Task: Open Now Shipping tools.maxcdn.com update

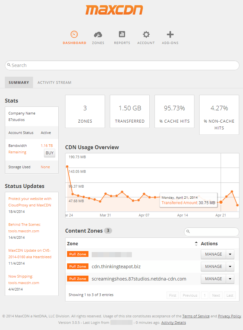Action: 24,280
